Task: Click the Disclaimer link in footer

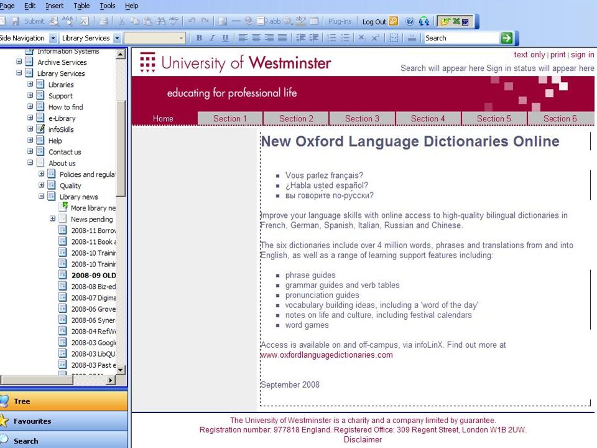Action: pos(363,439)
